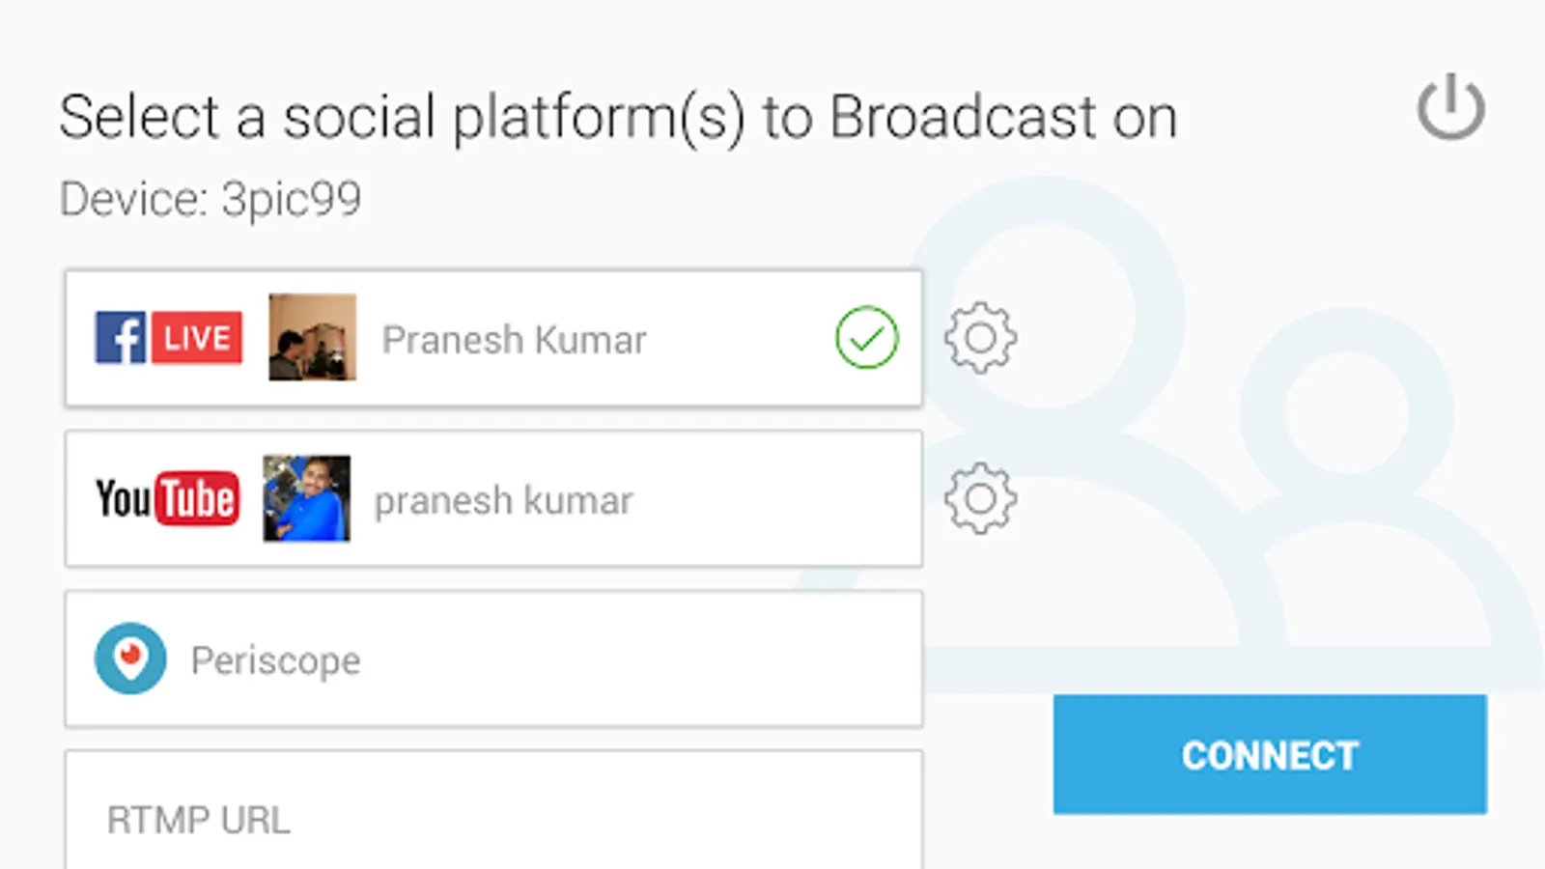Click the YouTube channel profile thumbnail
This screenshot has width=1545, height=869.
click(306, 498)
